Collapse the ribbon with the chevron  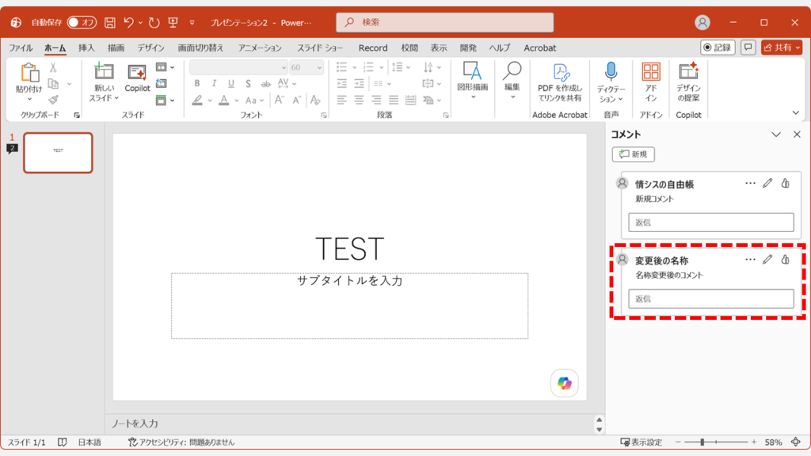[795, 112]
